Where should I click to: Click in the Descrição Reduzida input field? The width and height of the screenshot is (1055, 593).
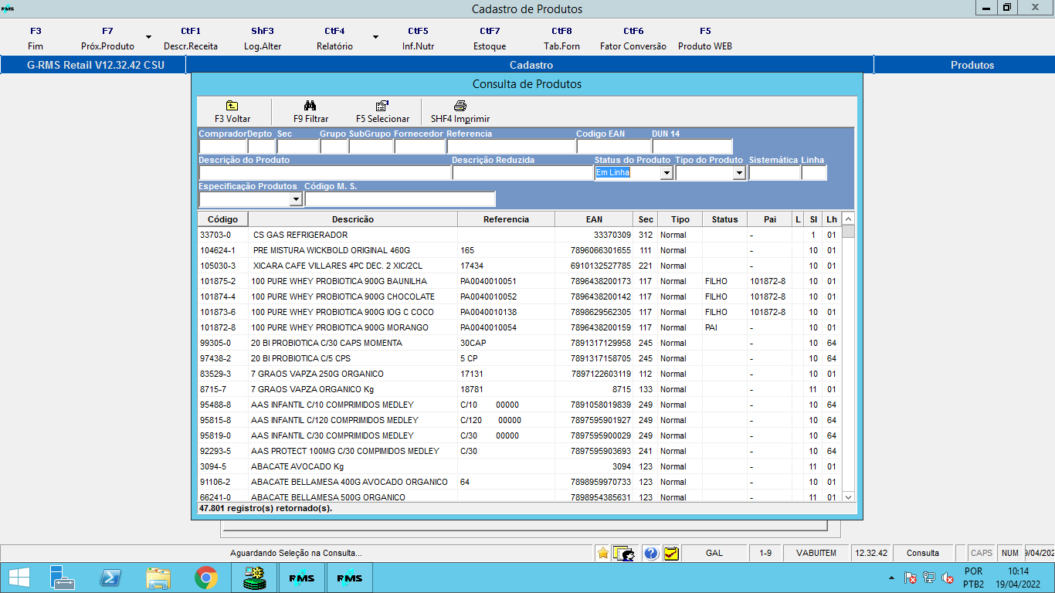tap(522, 173)
